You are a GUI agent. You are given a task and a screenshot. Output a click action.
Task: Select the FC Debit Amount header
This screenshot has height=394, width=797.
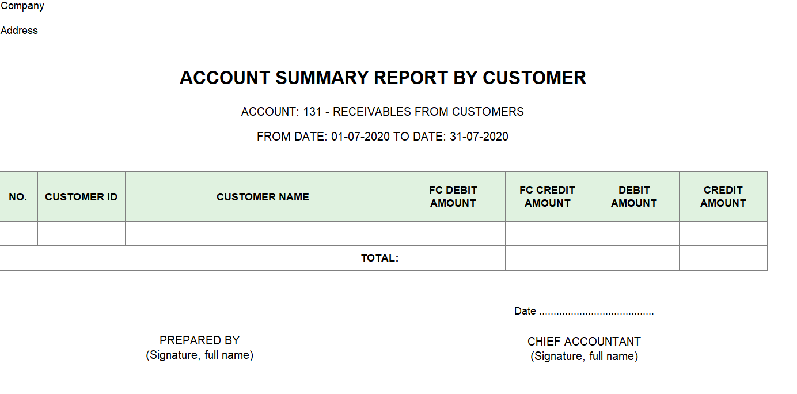pos(453,196)
